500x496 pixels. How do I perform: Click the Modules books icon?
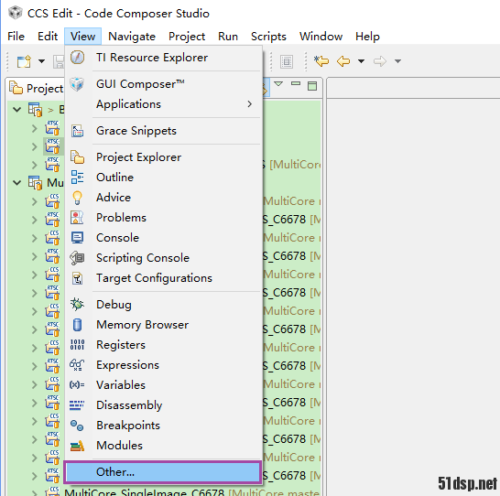tap(77, 446)
